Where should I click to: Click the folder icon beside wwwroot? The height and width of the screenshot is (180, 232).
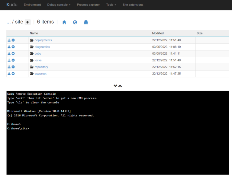pyautogui.click(x=32, y=74)
